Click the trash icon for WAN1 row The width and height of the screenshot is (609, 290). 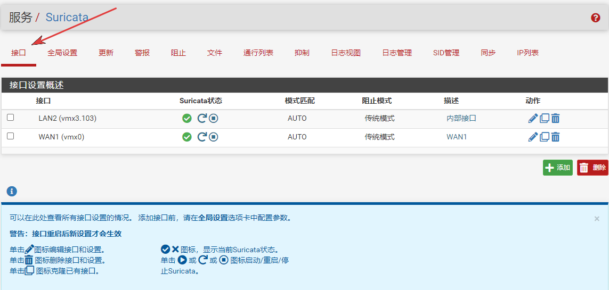tap(555, 137)
